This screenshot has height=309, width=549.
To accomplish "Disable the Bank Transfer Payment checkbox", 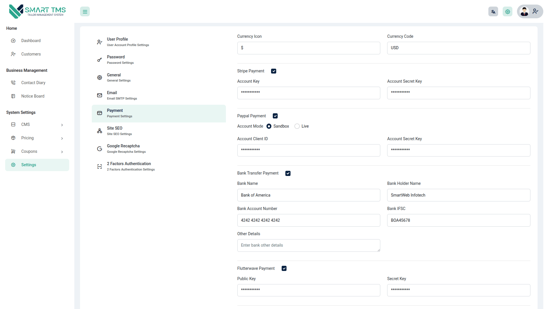I will (x=288, y=173).
